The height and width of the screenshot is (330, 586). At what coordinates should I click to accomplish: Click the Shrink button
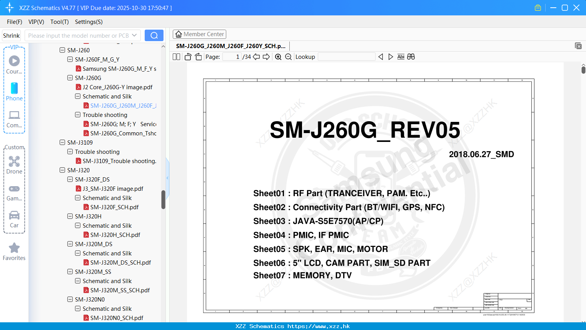click(x=12, y=35)
